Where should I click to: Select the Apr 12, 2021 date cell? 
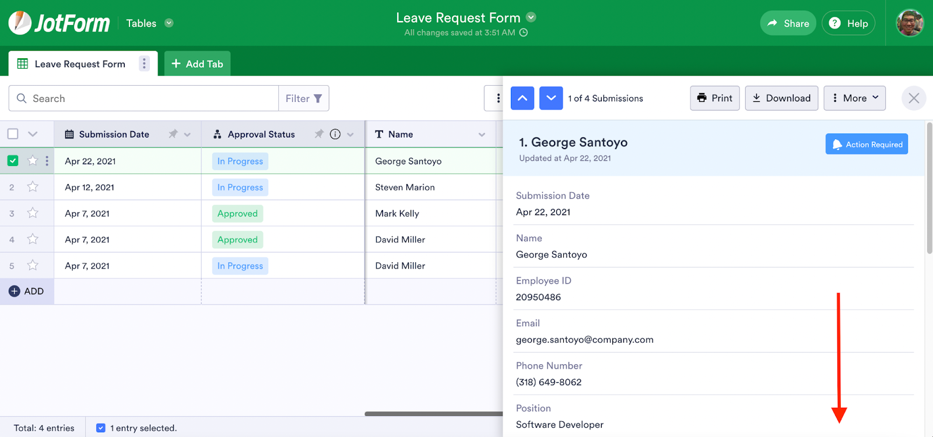128,188
